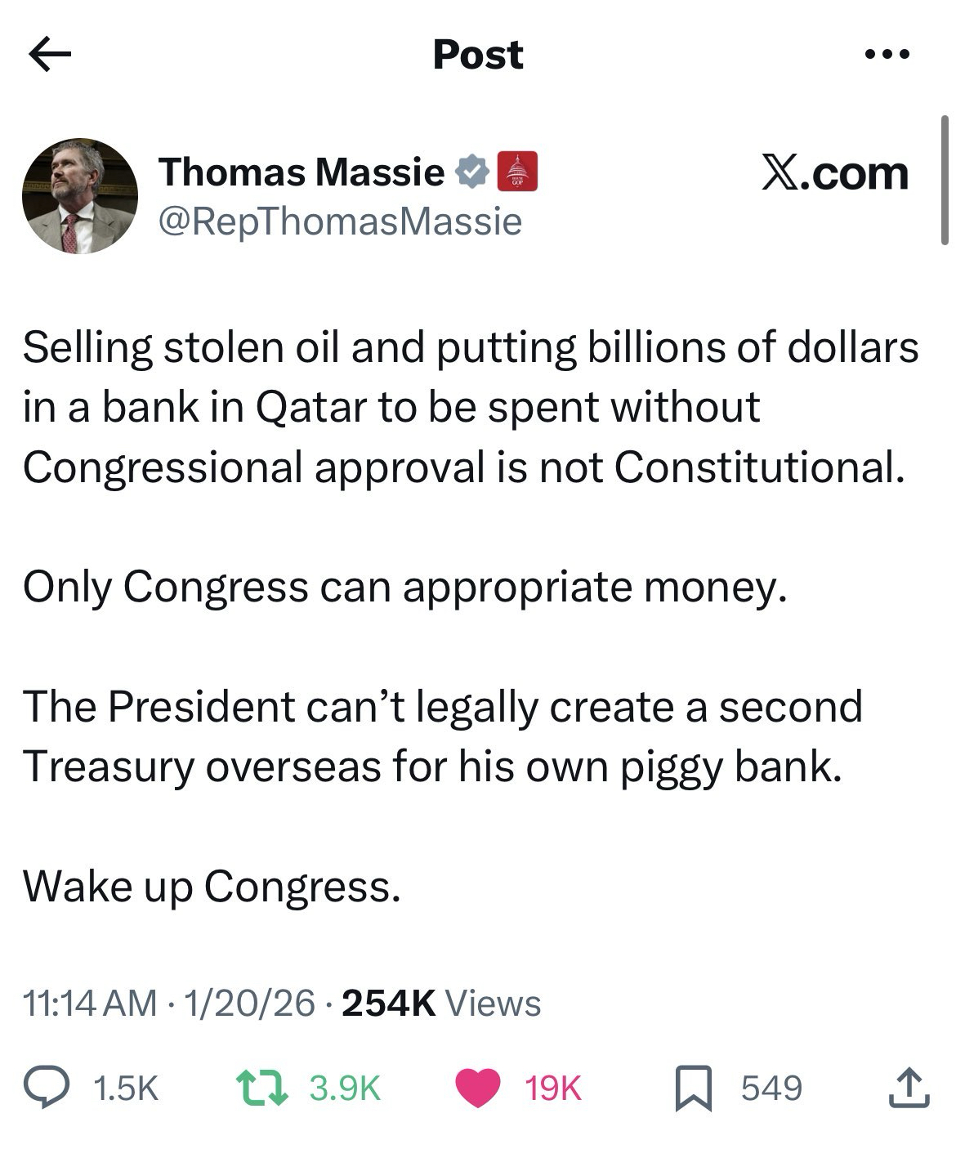
Task: Open the @RepThomasMassie handle link
Action: [x=340, y=221]
